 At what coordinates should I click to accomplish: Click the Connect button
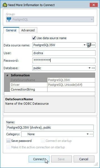pyautogui.click(x=39, y=159)
